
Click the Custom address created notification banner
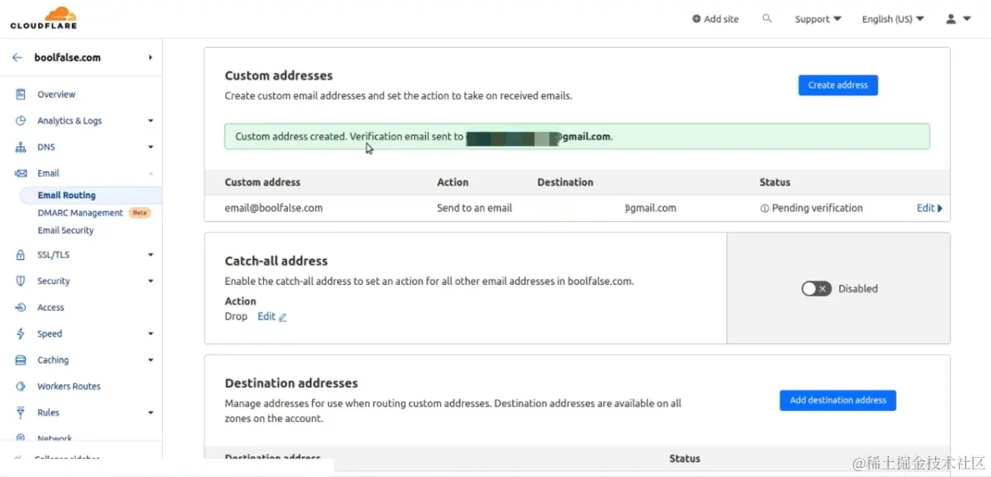[x=577, y=136]
